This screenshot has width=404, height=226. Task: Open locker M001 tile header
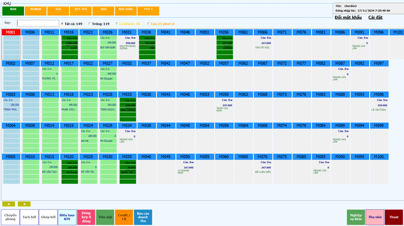point(11,32)
